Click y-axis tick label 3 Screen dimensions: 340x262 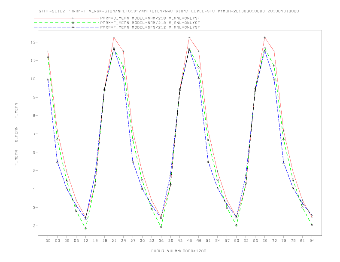pyautogui.click(x=34, y=207)
